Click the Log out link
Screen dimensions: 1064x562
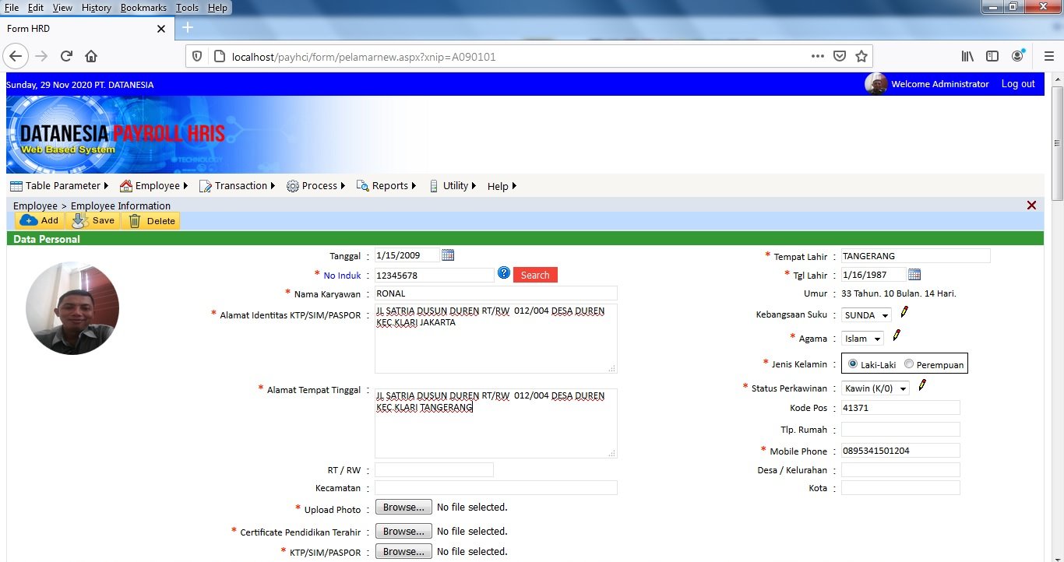(1018, 84)
